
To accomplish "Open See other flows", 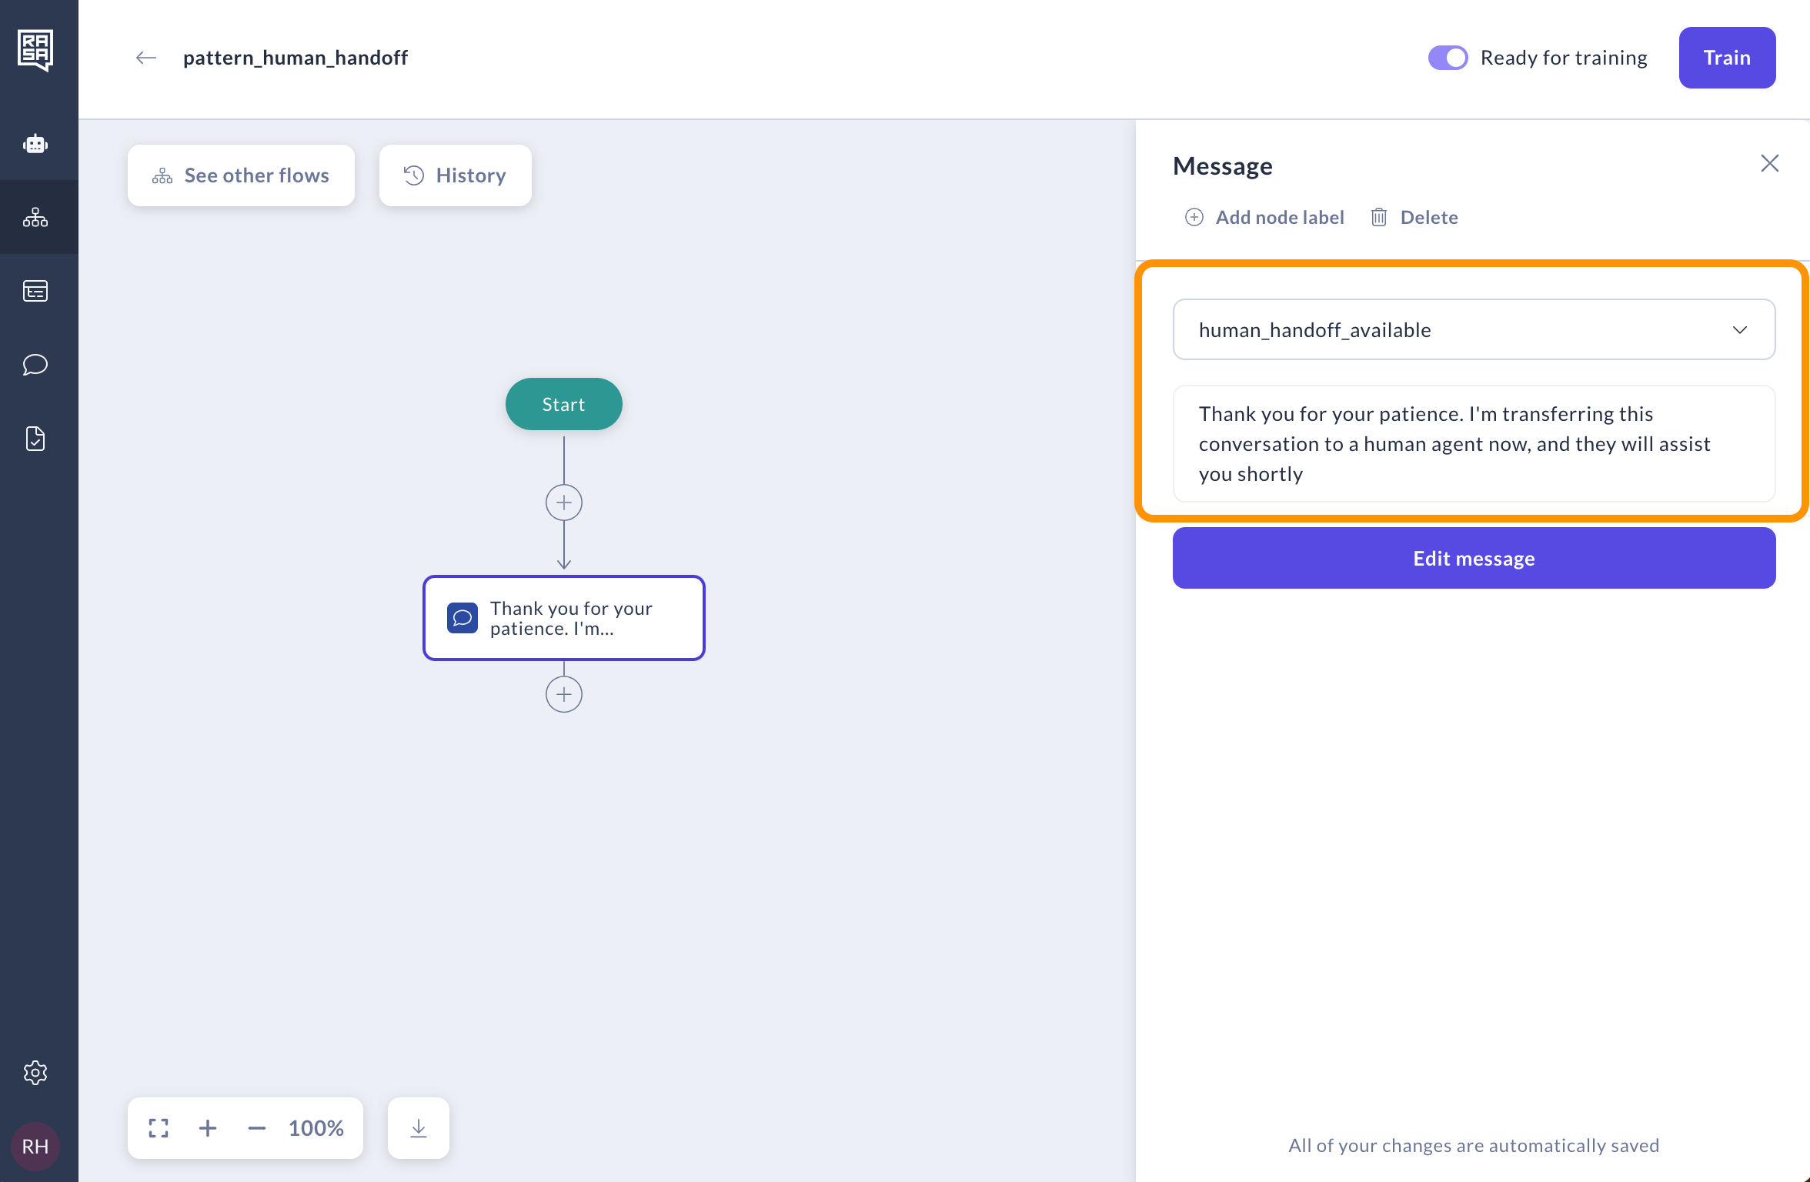I will point(241,175).
